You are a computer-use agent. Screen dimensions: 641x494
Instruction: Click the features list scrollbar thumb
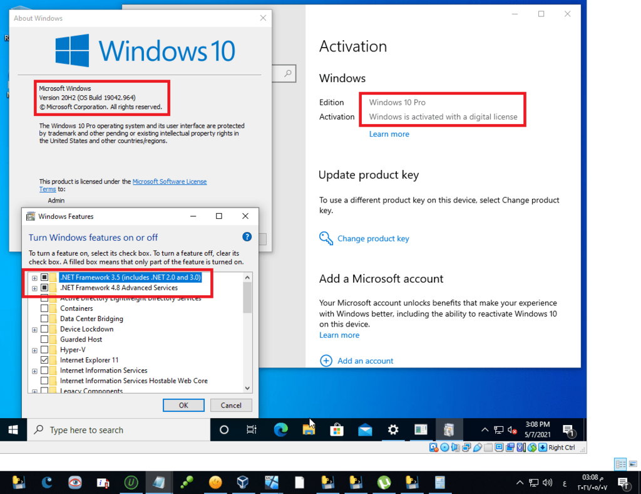[x=247, y=298]
